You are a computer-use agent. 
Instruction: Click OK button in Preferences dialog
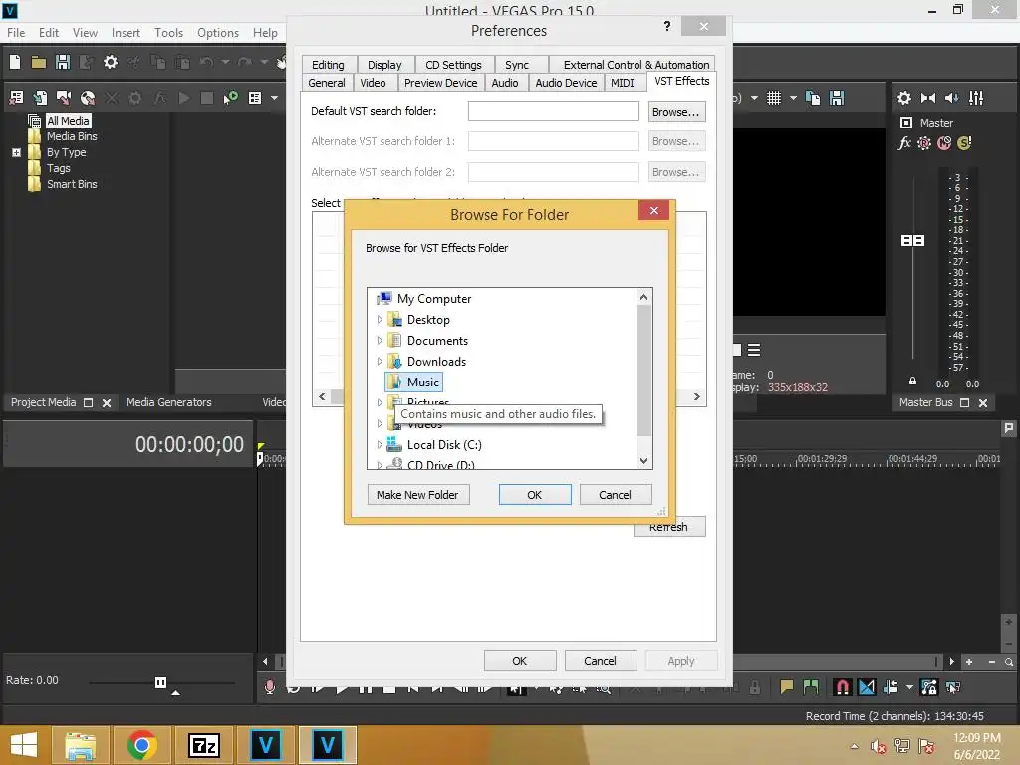pyautogui.click(x=519, y=661)
